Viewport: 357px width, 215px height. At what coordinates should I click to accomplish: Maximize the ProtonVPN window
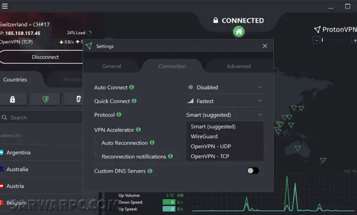[348, 6]
